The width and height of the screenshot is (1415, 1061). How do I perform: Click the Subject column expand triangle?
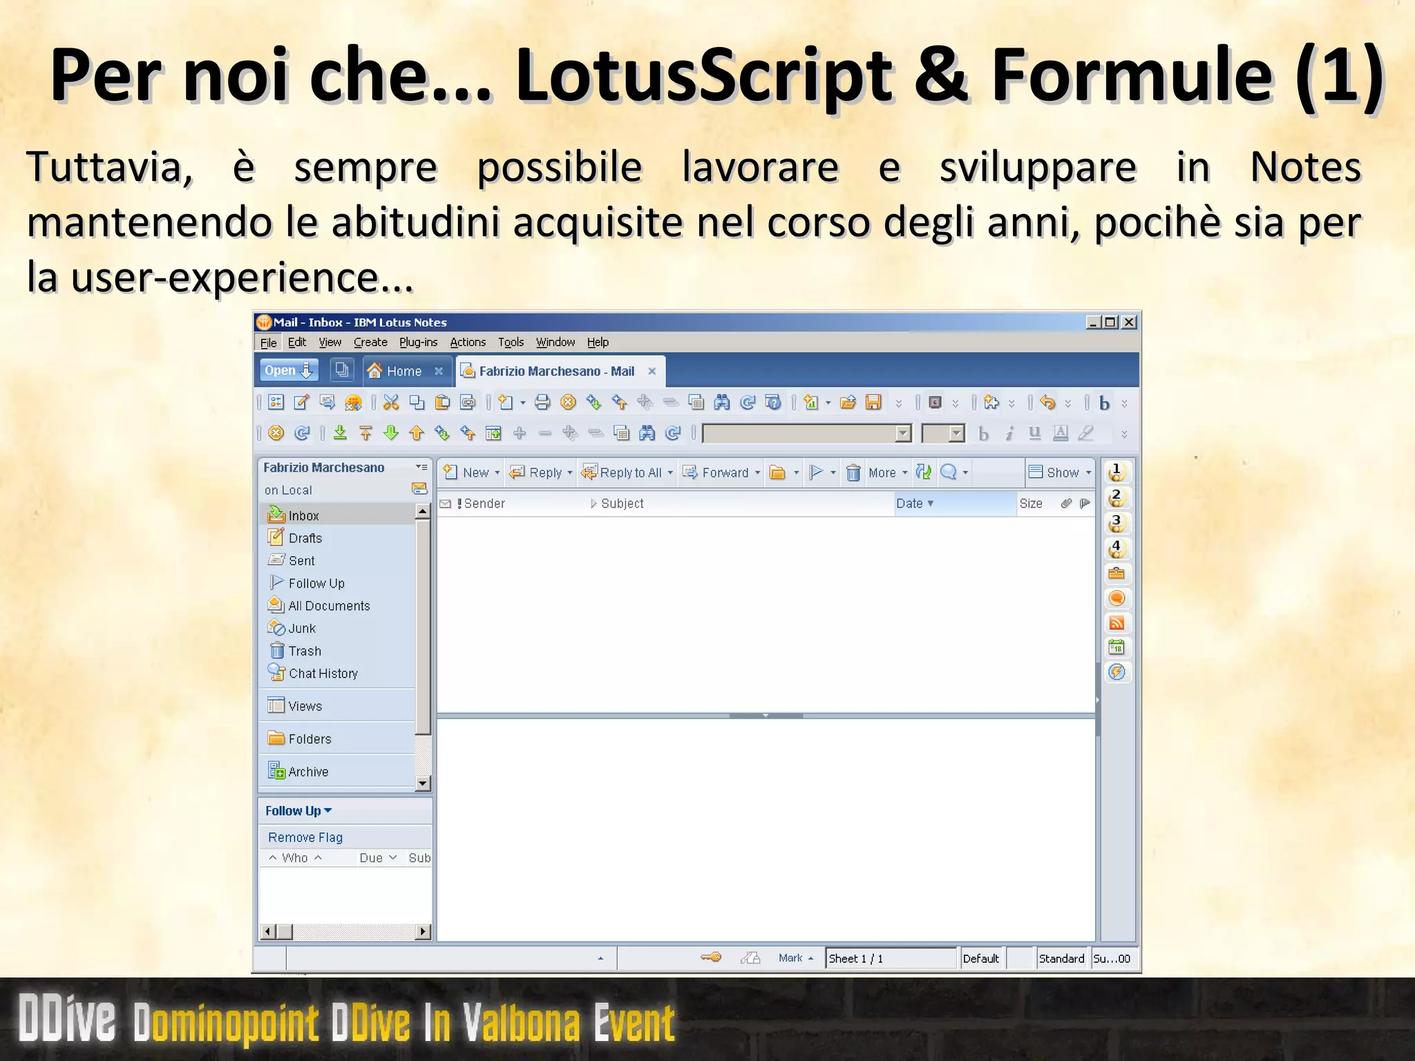click(x=593, y=504)
